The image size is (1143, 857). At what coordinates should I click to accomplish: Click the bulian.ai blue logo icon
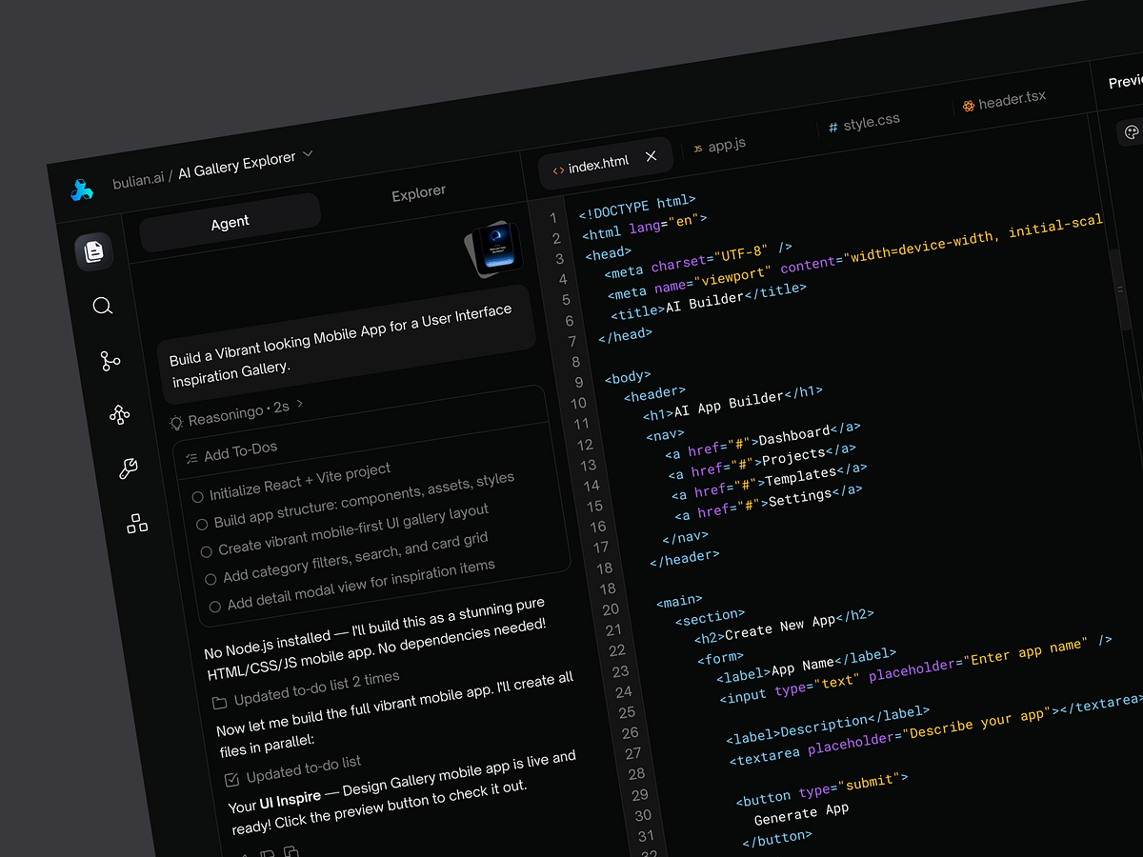82,190
